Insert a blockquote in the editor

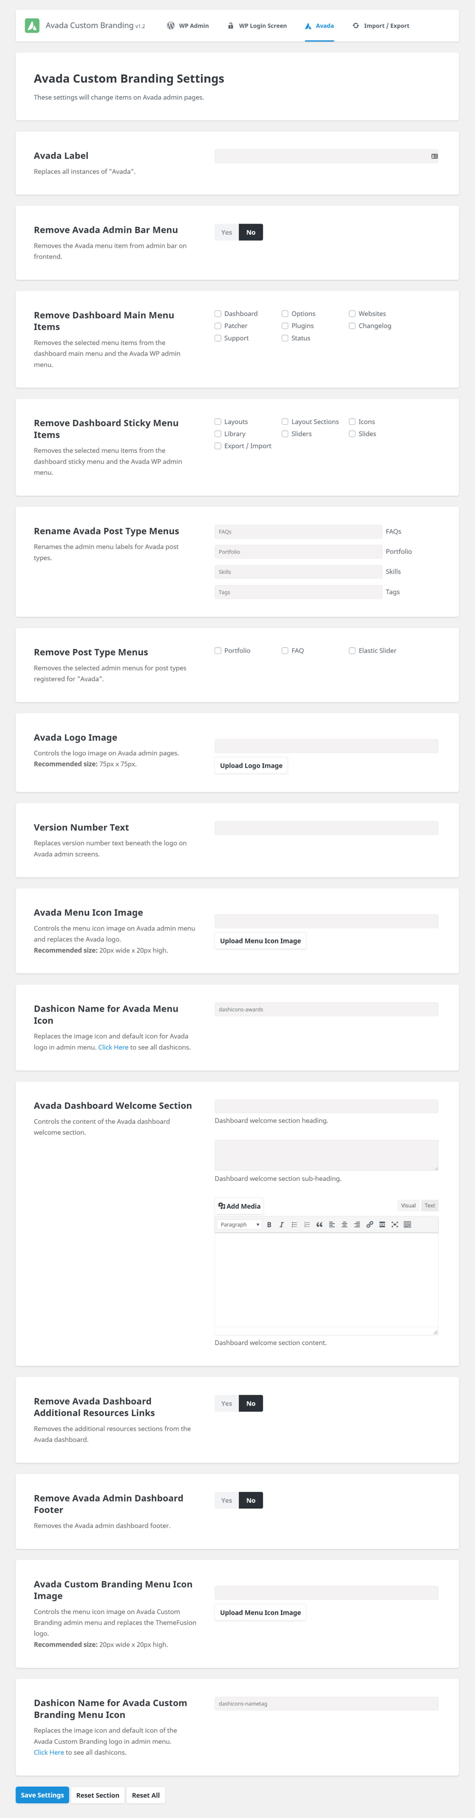pyautogui.click(x=319, y=1224)
